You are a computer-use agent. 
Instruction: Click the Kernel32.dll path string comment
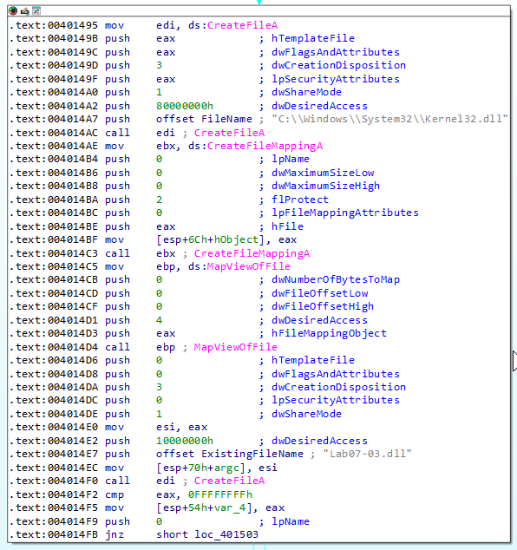pos(389,119)
